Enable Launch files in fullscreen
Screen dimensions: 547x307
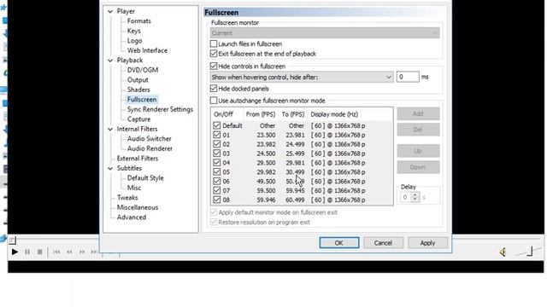pos(214,43)
